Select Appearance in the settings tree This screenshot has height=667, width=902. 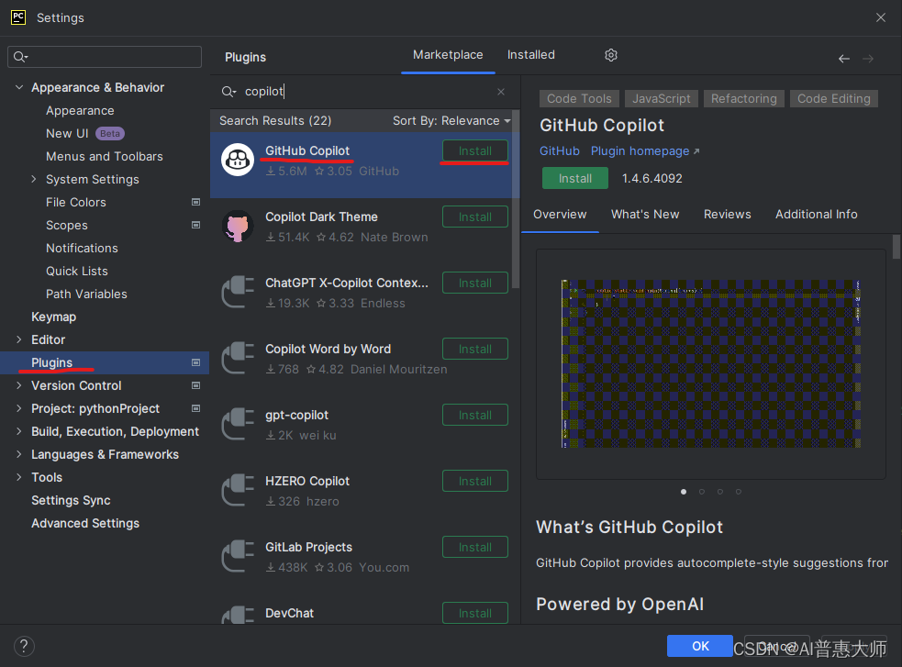80,110
